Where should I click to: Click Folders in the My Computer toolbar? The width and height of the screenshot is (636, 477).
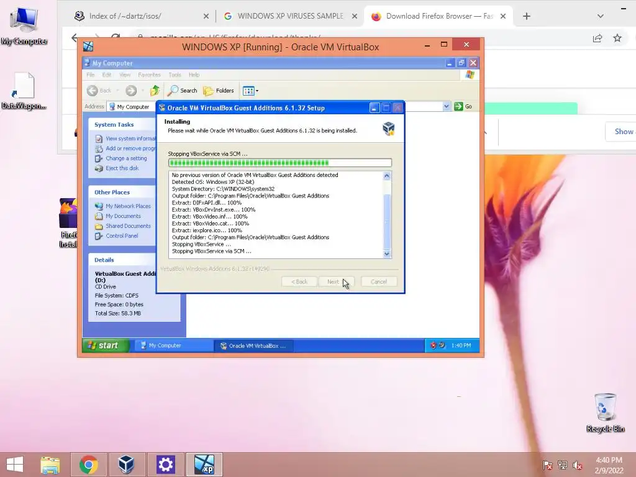(219, 91)
